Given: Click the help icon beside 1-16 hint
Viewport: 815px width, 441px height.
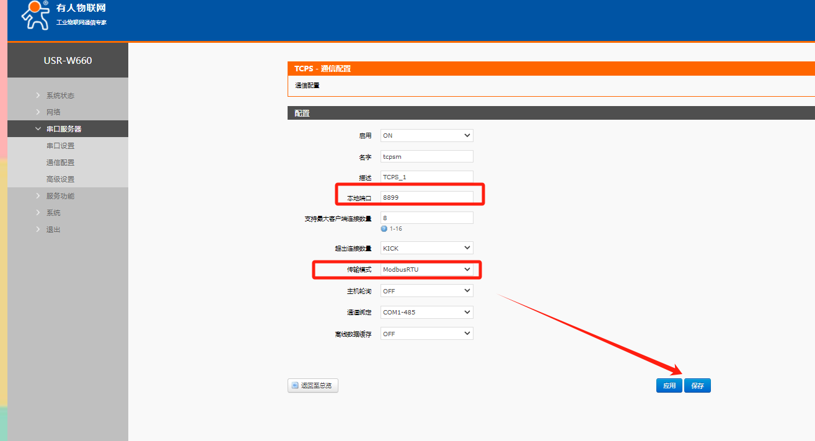Looking at the screenshot, I should pos(384,229).
